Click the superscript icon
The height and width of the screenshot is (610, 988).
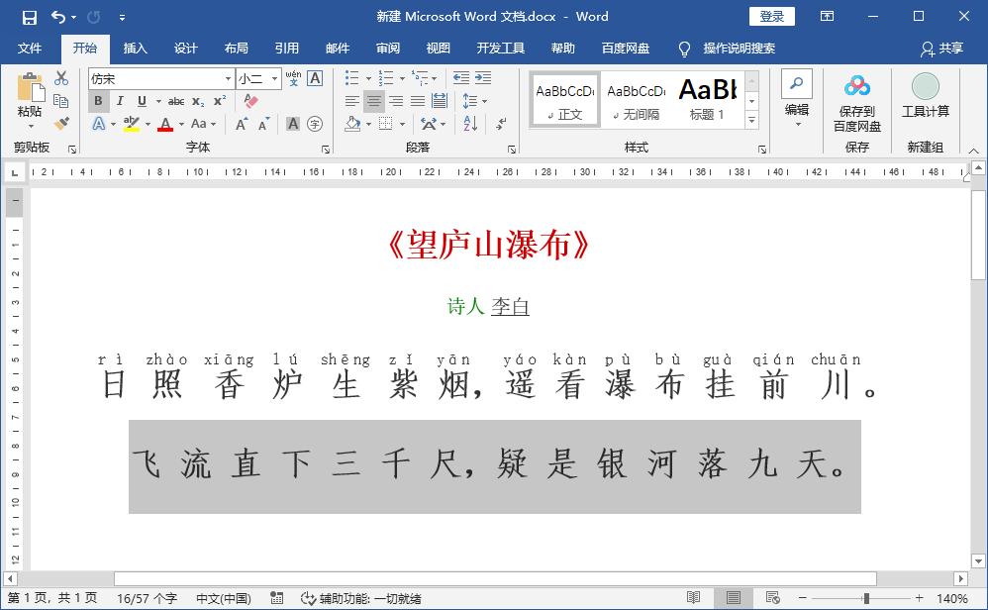coord(222,100)
